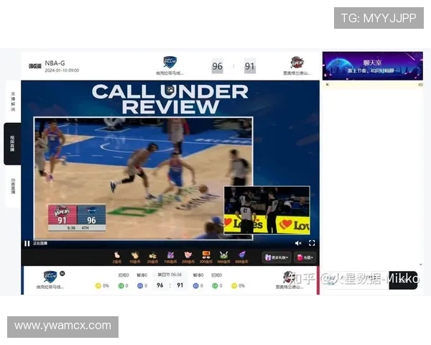Send the 2-coin gift icon
The height and width of the screenshot is (345, 431).
(116, 254)
